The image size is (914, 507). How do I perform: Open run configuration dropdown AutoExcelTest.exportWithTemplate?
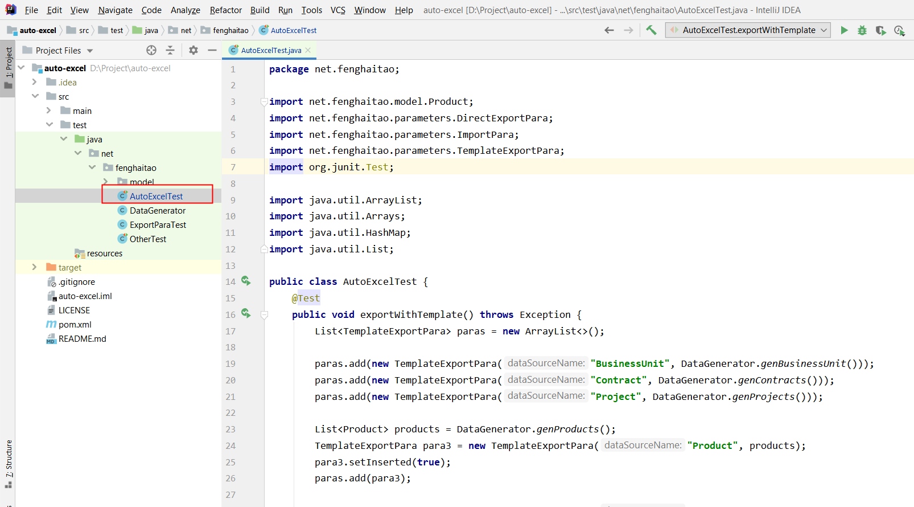click(748, 30)
